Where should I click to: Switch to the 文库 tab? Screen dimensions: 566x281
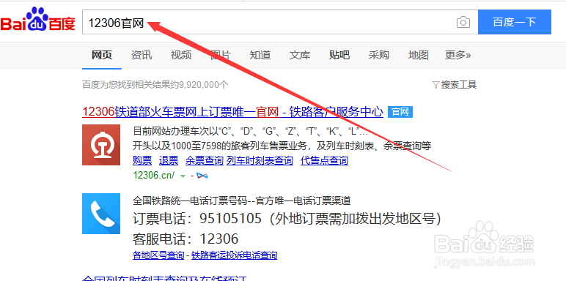click(300, 55)
